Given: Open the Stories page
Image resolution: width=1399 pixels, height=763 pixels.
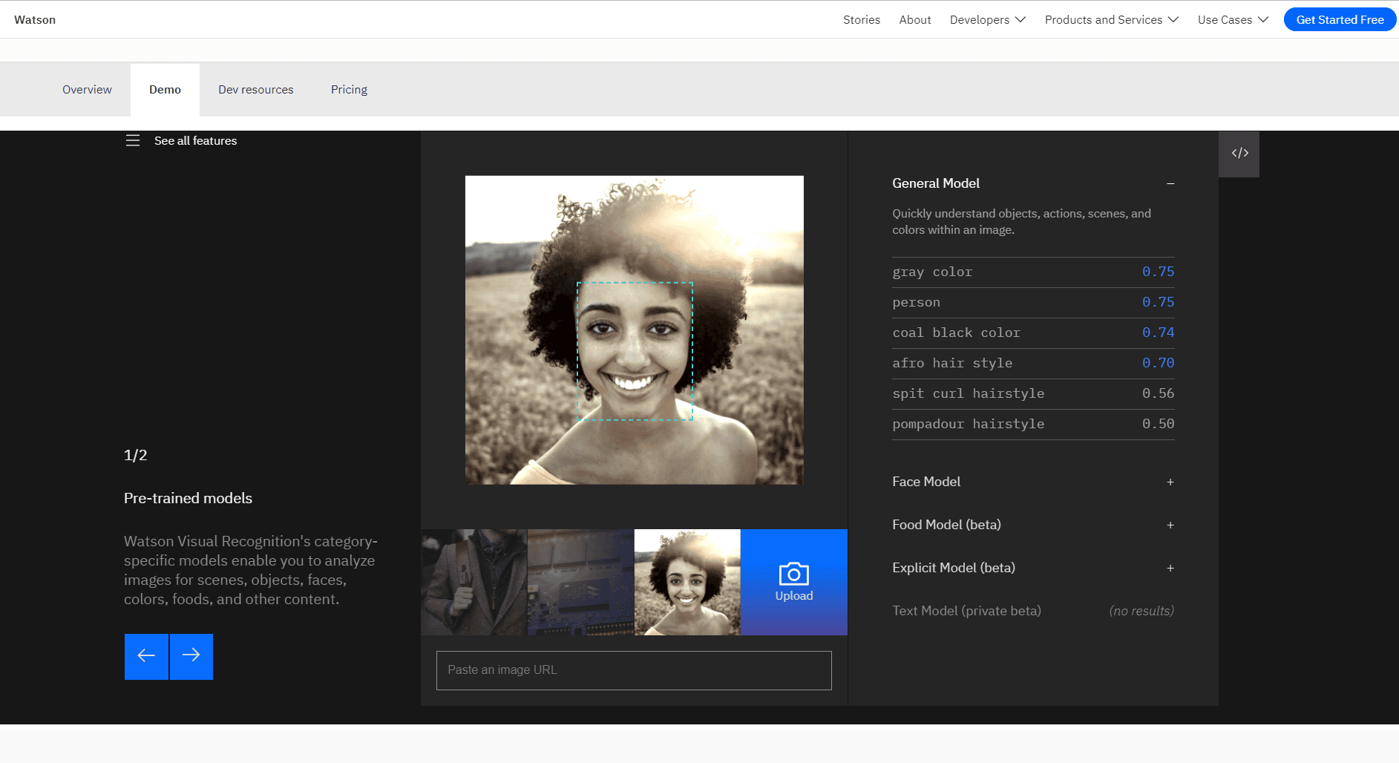Looking at the screenshot, I should tap(861, 19).
